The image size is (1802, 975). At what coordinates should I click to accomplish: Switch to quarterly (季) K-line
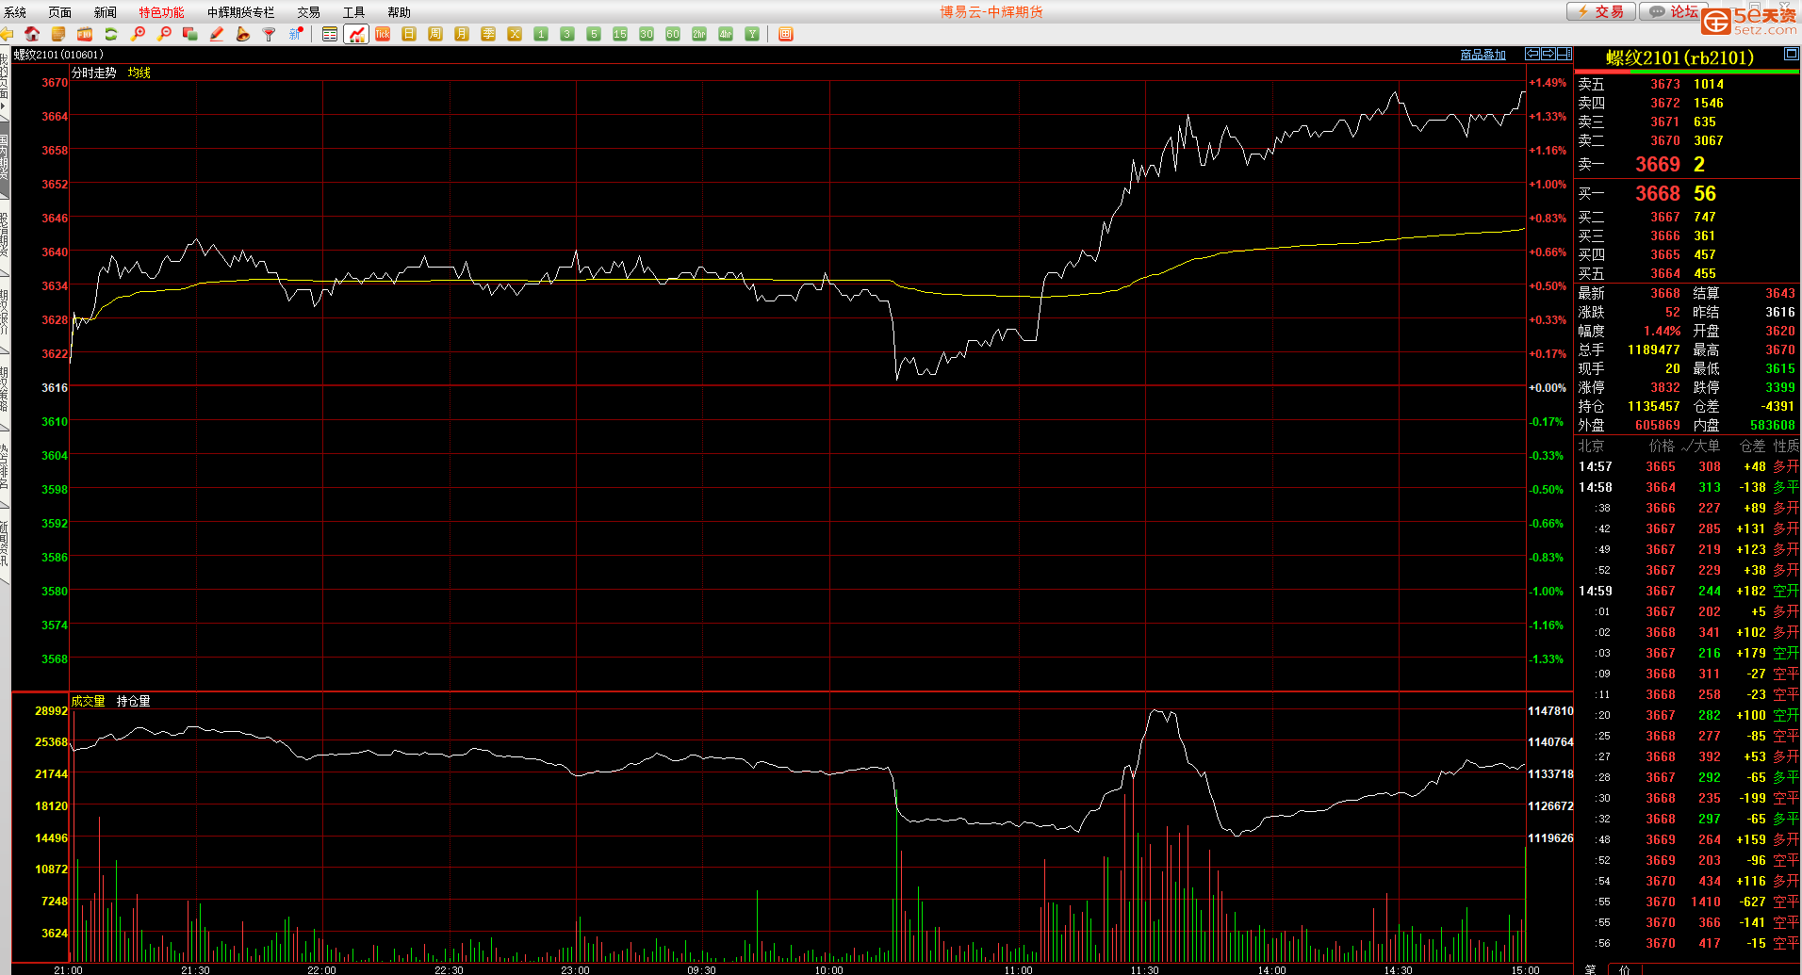click(x=488, y=34)
